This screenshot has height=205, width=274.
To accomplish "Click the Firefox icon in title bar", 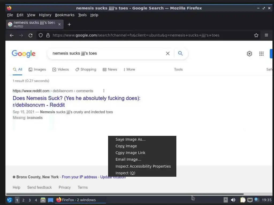I will point(9,8).
